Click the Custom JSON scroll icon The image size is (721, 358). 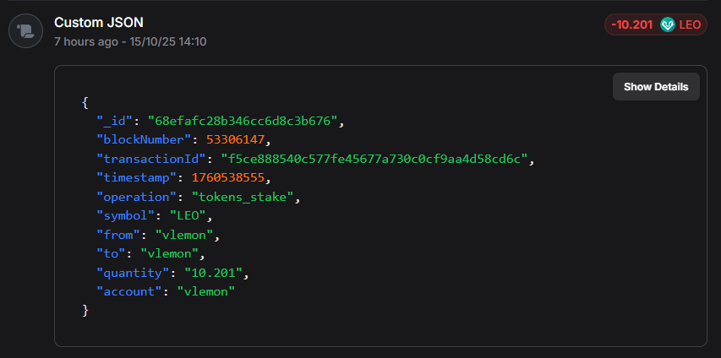pyautogui.click(x=25, y=31)
